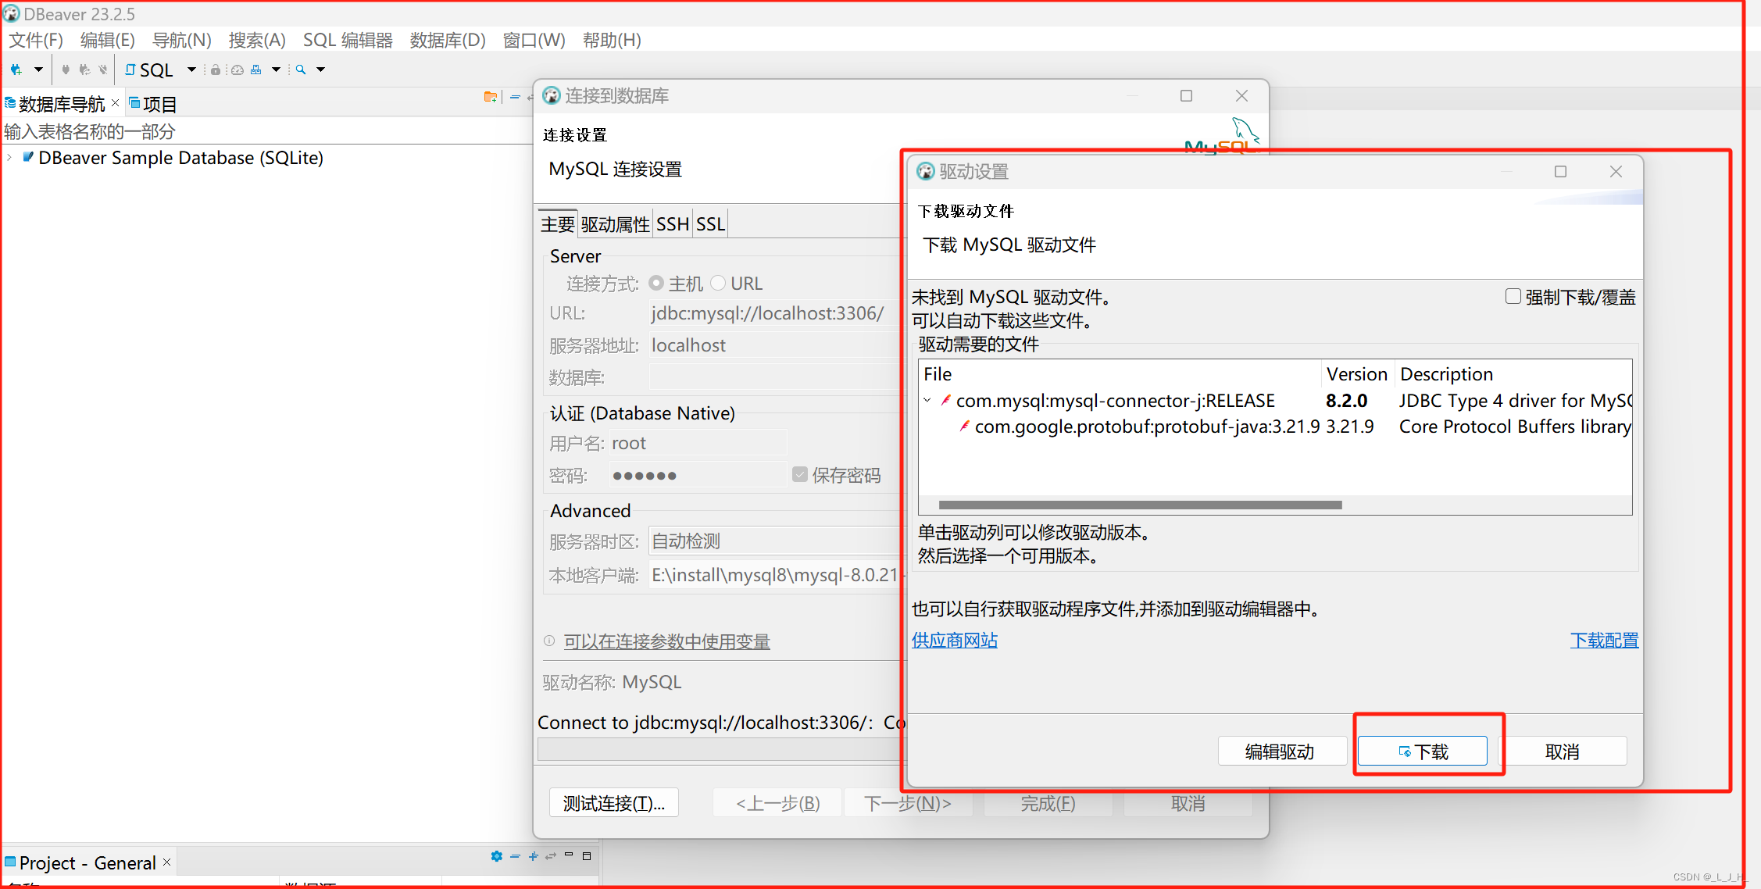Click the transaction lock toolbar icon
The width and height of the screenshot is (1761, 889).
click(x=215, y=70)
